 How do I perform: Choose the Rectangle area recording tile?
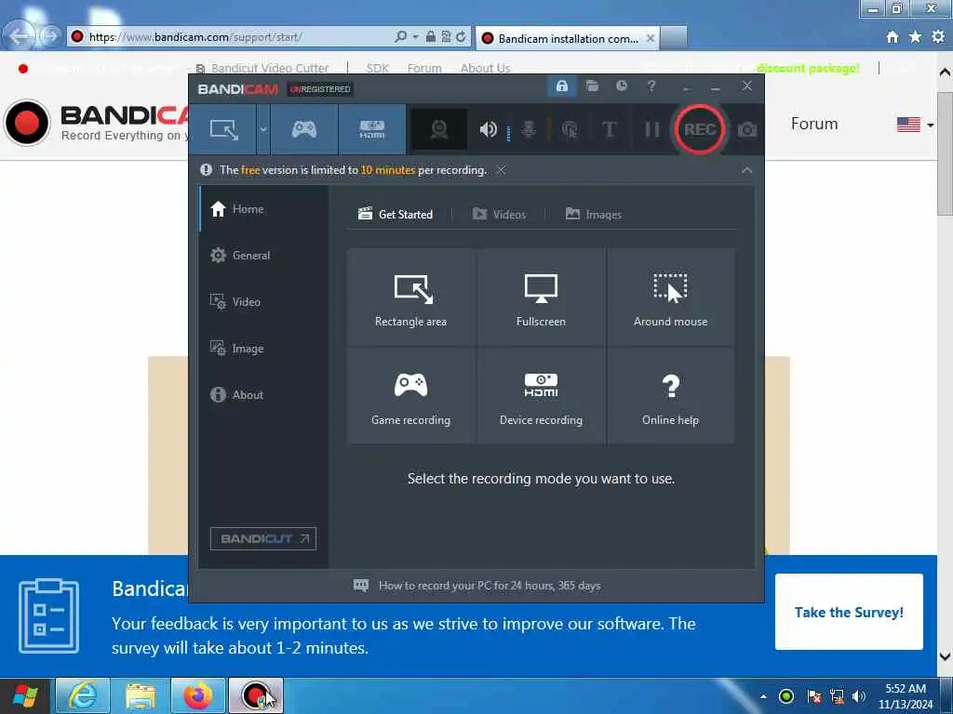[x=410, y=297]
